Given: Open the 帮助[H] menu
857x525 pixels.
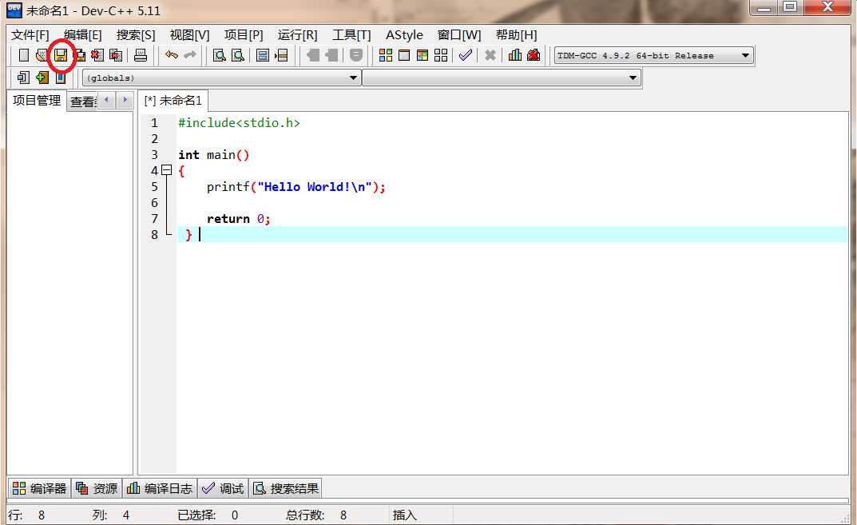Looking at the screenshot, I should (516, 35).
